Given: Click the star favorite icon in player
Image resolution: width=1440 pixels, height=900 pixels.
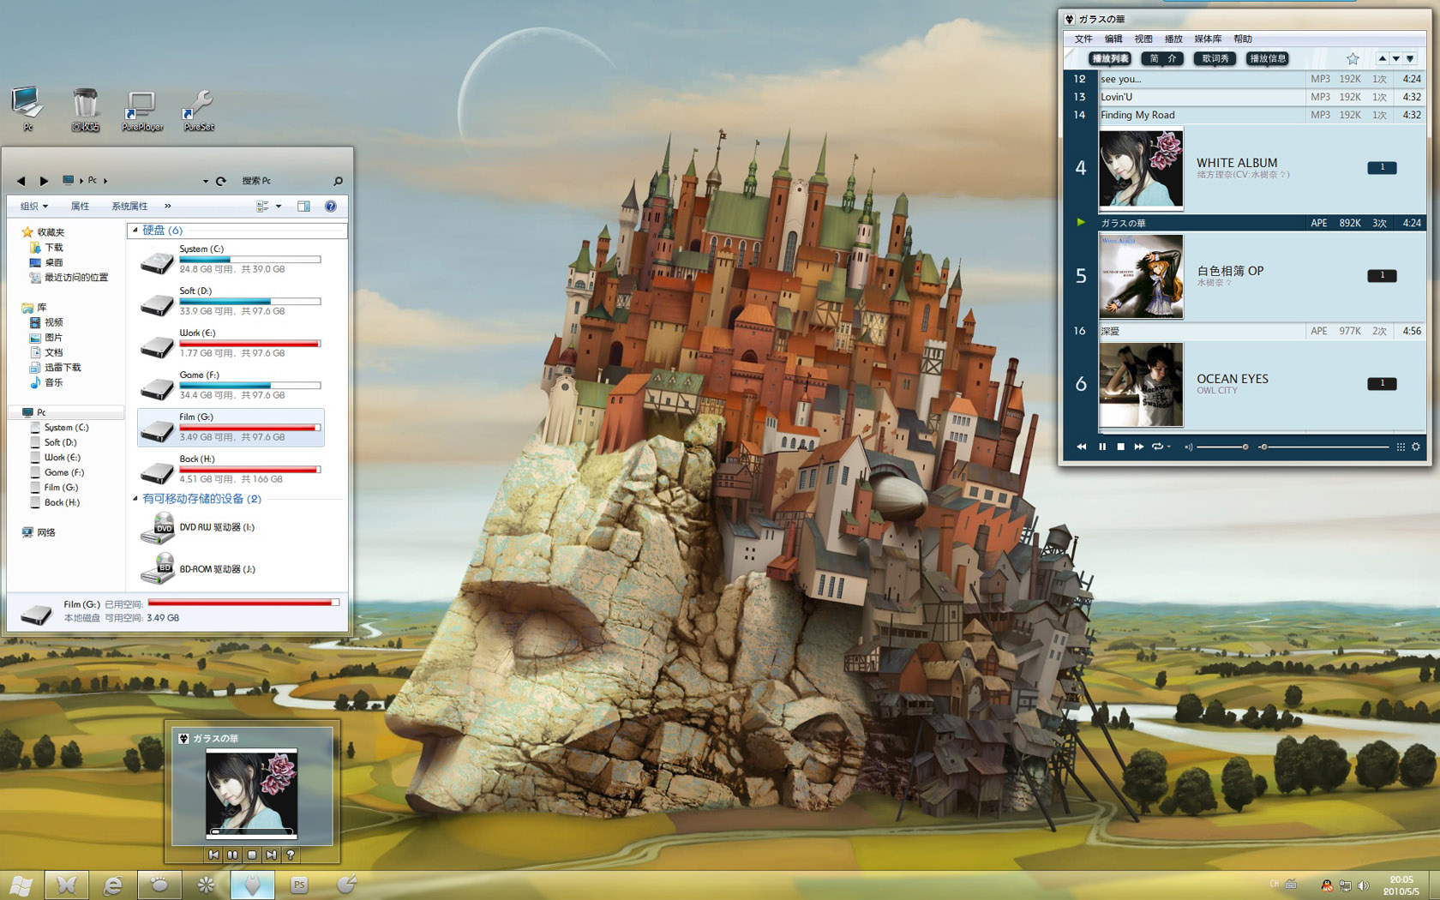Looking at the screenshot, I should pos(1353,58).
